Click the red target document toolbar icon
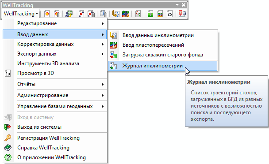Image resolution: width=269 pixels, height=164 pixels. pyautogui.click(x=46, y=14)
